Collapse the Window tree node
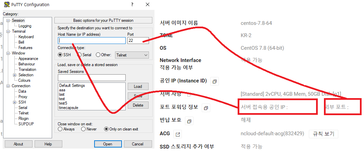 tap(8, 53)
